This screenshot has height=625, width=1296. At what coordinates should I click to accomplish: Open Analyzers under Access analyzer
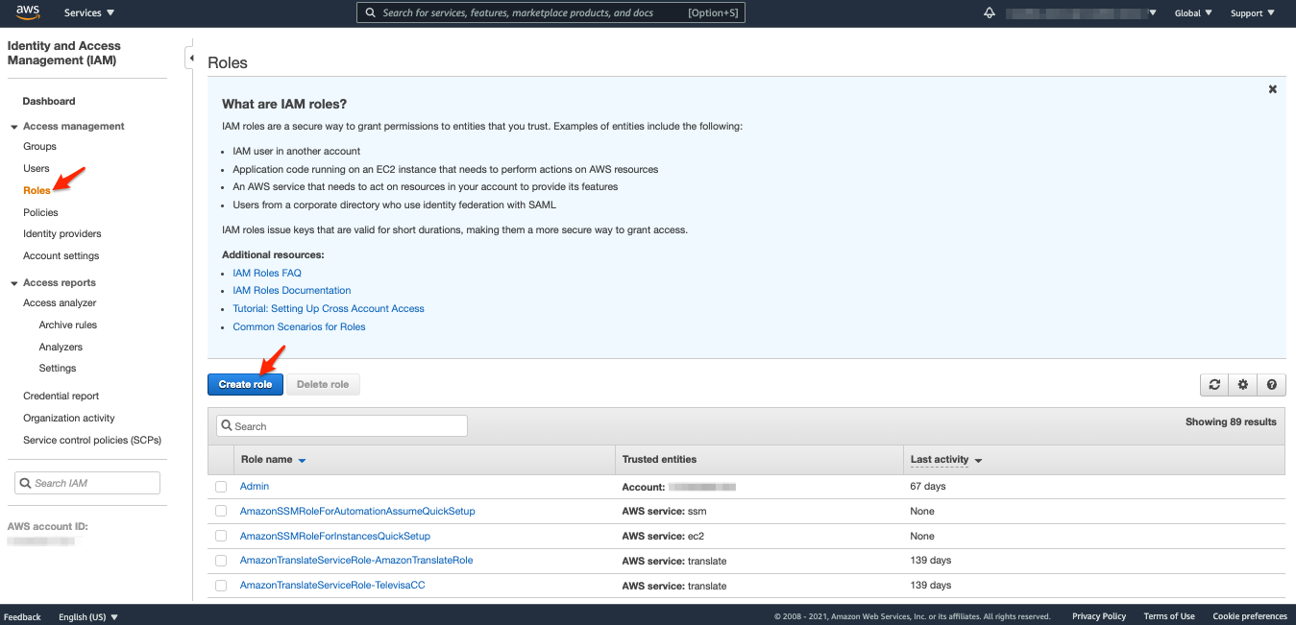click(61, 348)
